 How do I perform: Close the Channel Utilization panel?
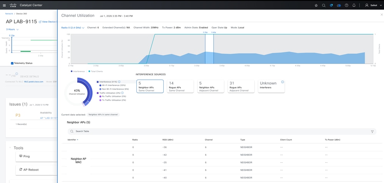click(381, 15)
